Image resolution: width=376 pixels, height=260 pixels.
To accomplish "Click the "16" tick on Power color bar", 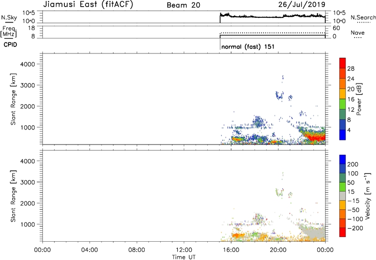I will point(351,99).
